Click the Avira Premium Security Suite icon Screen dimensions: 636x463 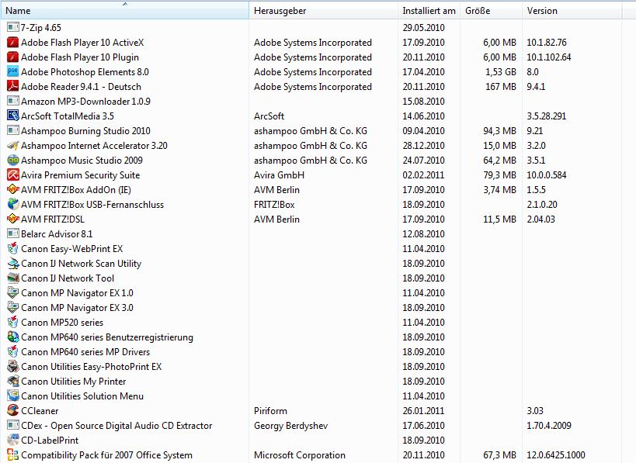pos(13,175)
